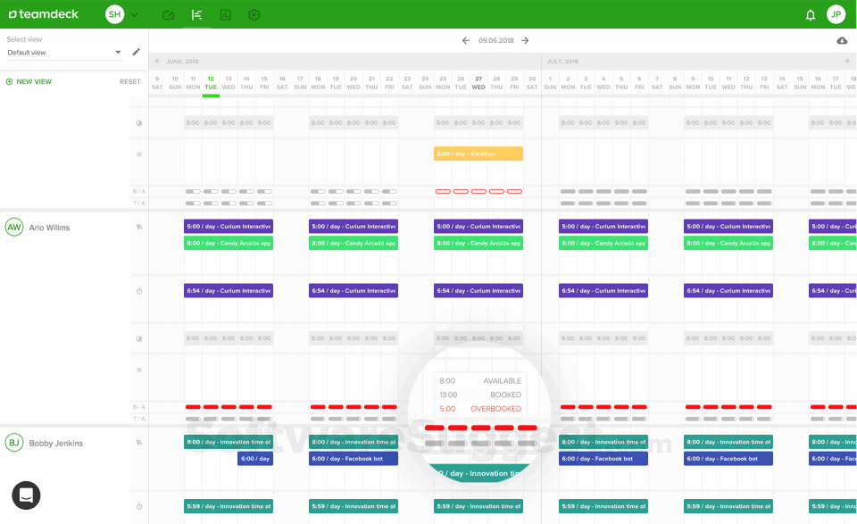Image resolution: width=857 pixels, height=524 pixels.
Task: Click the RESET button
Action: pos(130,81)
